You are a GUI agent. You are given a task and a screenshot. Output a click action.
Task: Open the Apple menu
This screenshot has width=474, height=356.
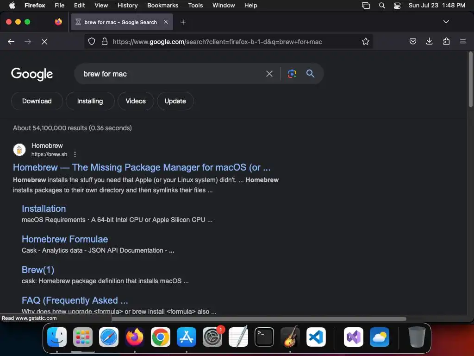click(12, 5)
